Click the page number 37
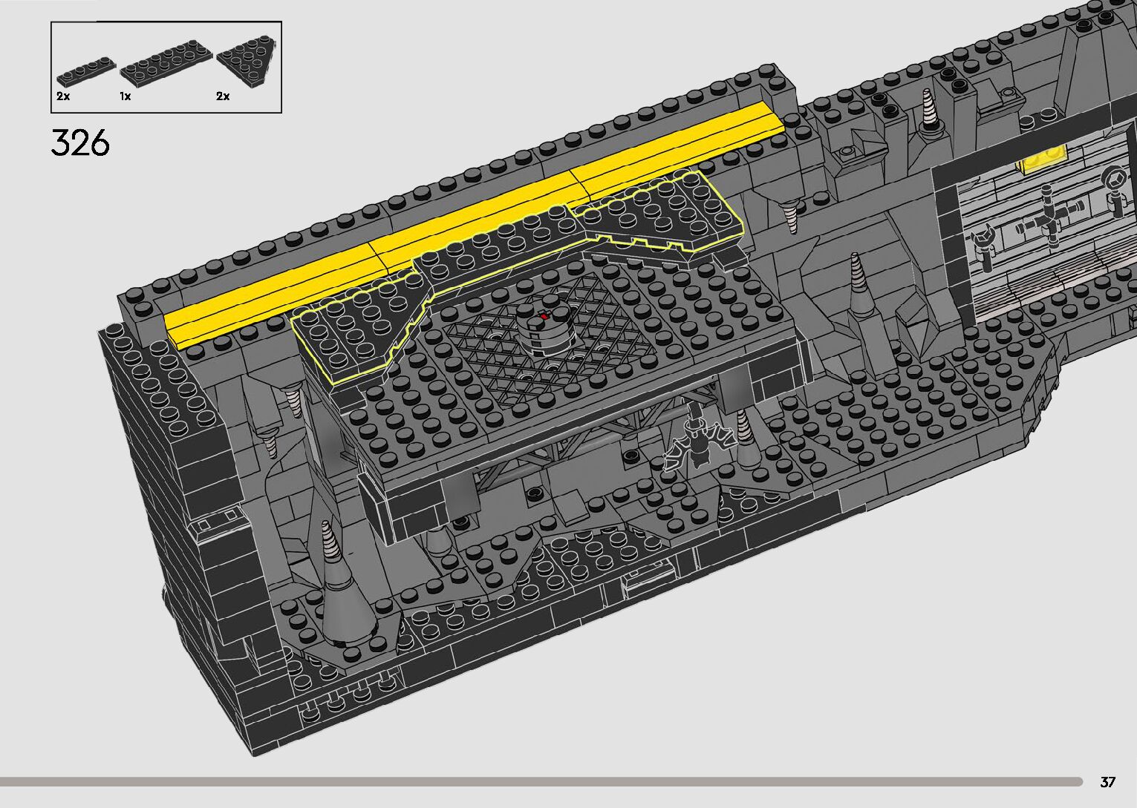The width and height of the screenshot is (1137, 808). 1107,781
